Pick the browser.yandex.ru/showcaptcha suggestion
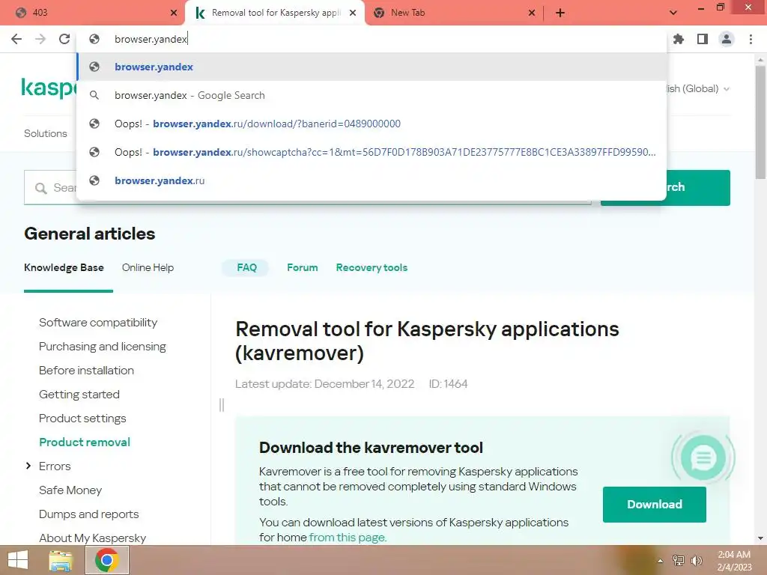The width and height of the screenshot is (767, 575). point(372,152)
